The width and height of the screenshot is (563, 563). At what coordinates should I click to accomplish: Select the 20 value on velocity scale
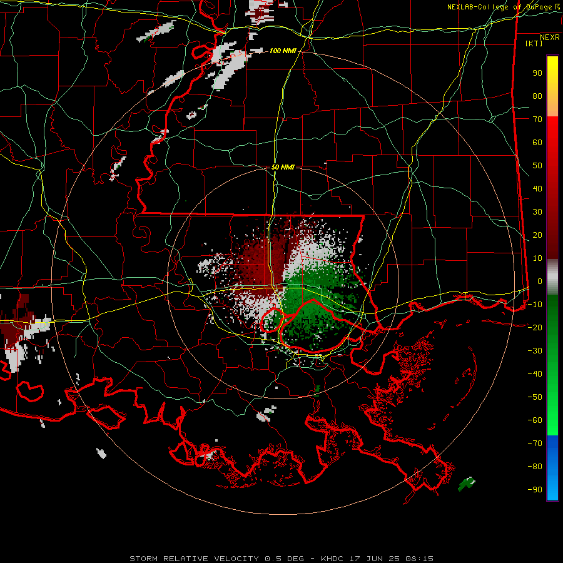[537, 235]
